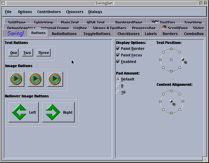The image size is (209, 163).
Task: Open the ScrollPane tab with icon
Action: pyautogui.click(x=175, y=28)
